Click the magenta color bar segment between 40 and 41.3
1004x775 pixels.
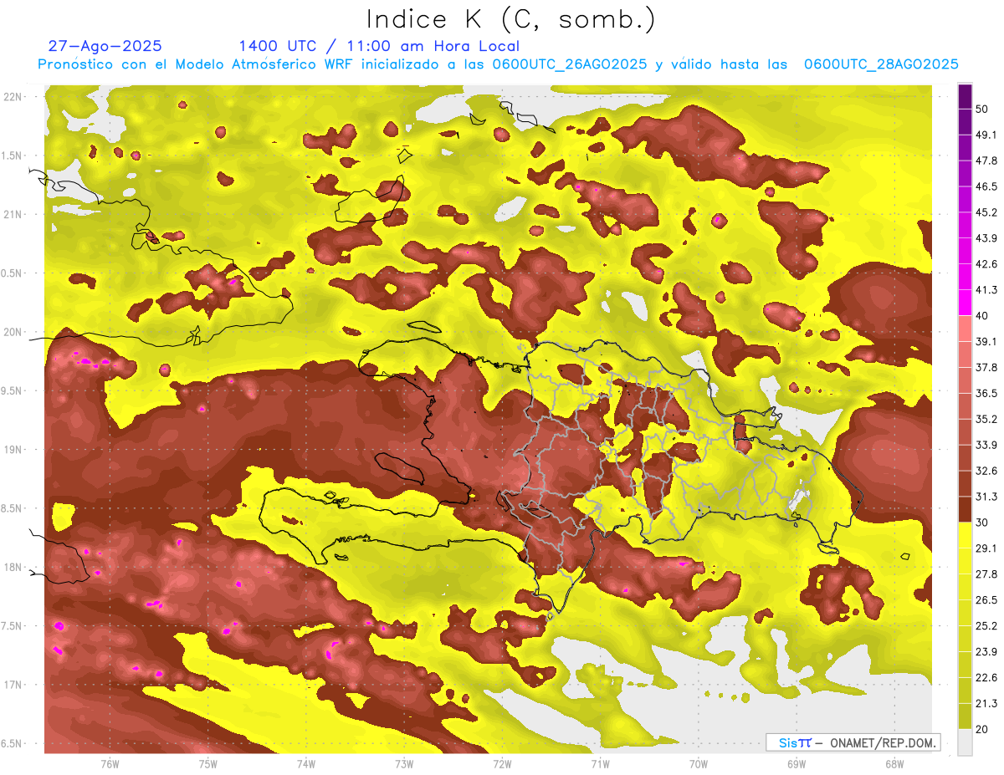pyautogui.click(x=965, y=303)
